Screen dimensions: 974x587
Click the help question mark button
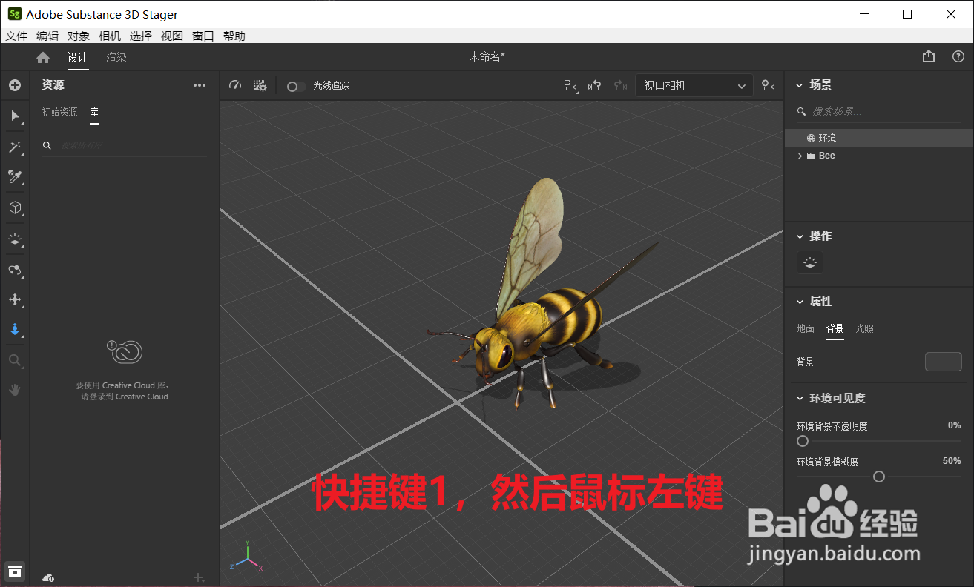point(957,56)
